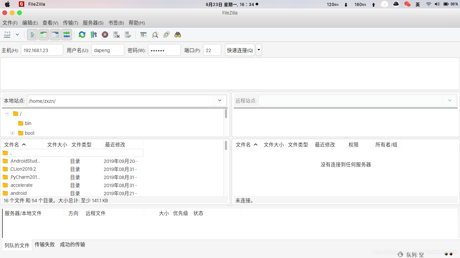This screenshot has height=258, width=460.
Task: Open the 书签(B) menu
Action: coord(116,23)
